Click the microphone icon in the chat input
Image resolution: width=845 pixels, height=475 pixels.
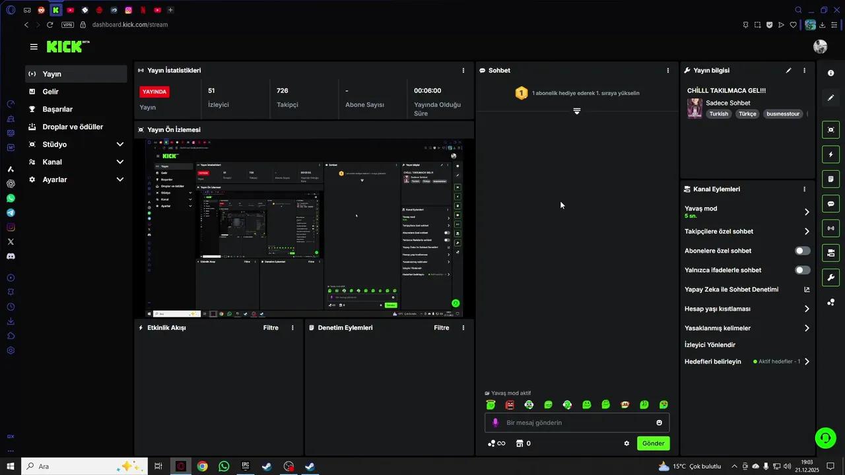click(495, 422)
